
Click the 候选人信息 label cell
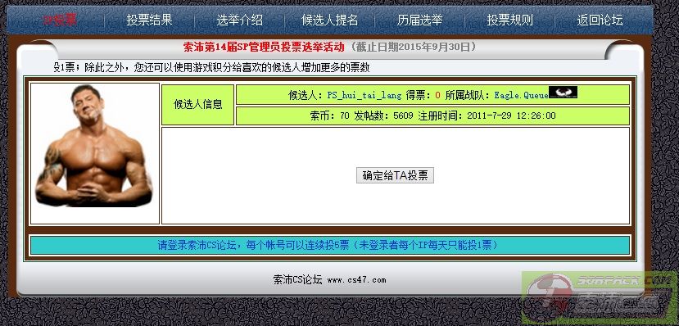point(198,105)
